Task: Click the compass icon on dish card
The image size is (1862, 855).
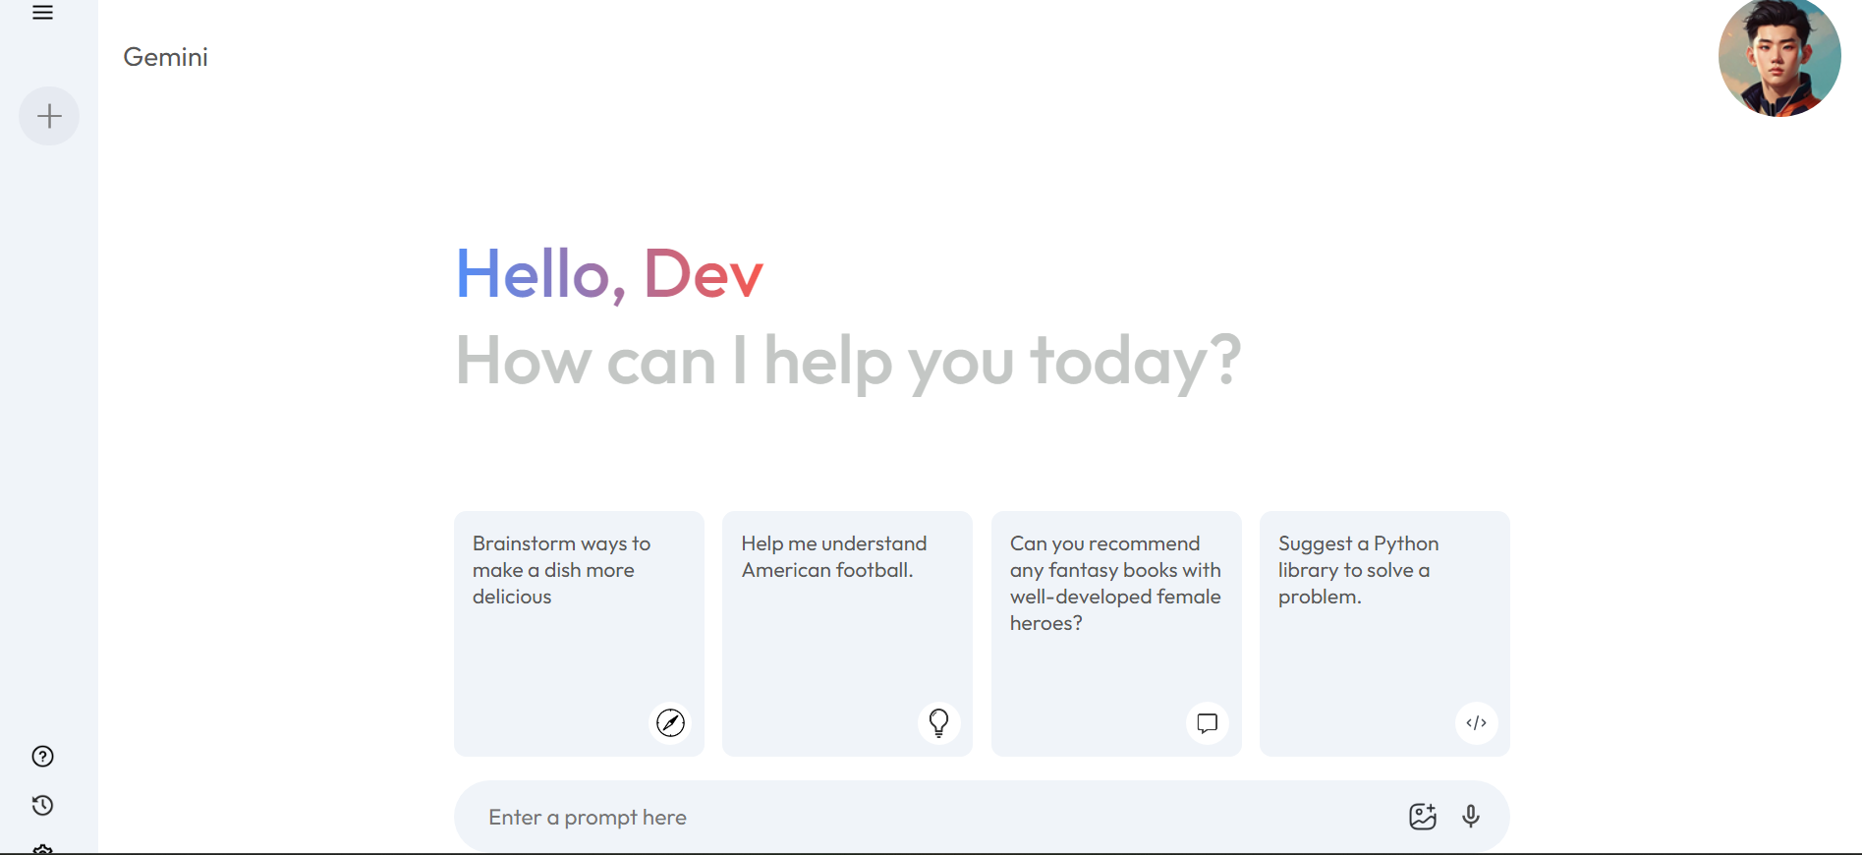Action: point(670,722)
